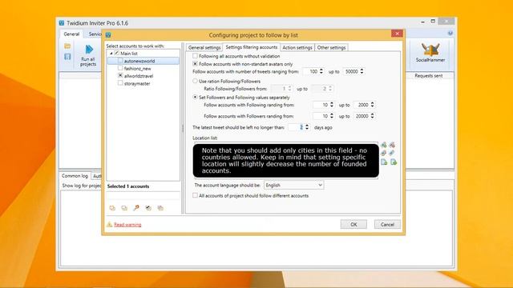Click the yellow warning triangle icon

coord(110,224)
